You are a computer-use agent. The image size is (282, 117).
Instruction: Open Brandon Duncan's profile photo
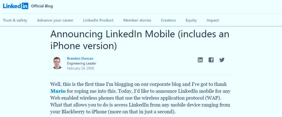point(57,63)
